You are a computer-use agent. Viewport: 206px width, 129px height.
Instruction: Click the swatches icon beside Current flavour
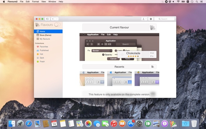coord(152,27)
